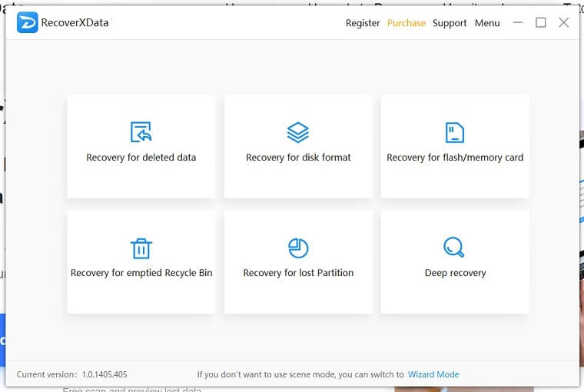Open the Register menu item
The width and height of the screenshot is (584, 392).
[x=363, y=23]
